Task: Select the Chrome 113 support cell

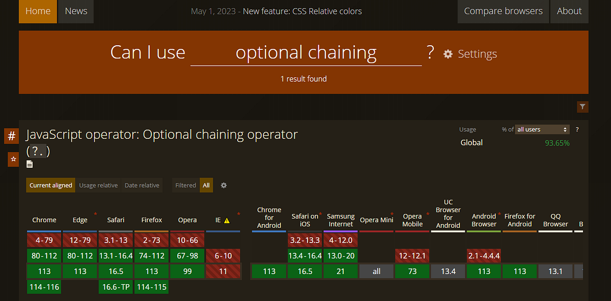Action: (44, 271)
